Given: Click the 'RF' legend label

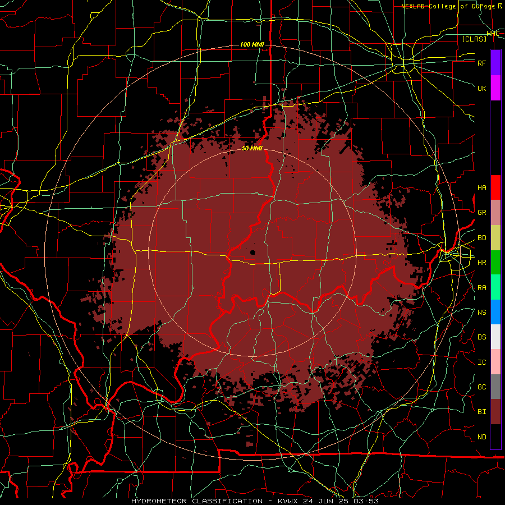Looking at the screenshot, I should [x=482, y=63].
